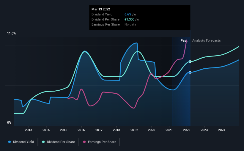This screenshot has width=244, height=151.
Task: Click the Dividend Per Share tooltip row label
Action: 105,19
